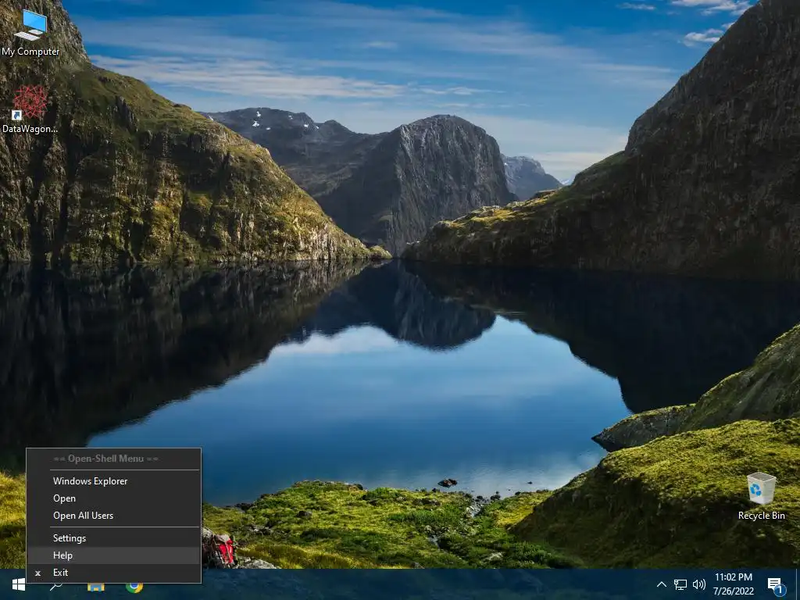Click Open in the Open-Shell menu

tap(113, 498)
